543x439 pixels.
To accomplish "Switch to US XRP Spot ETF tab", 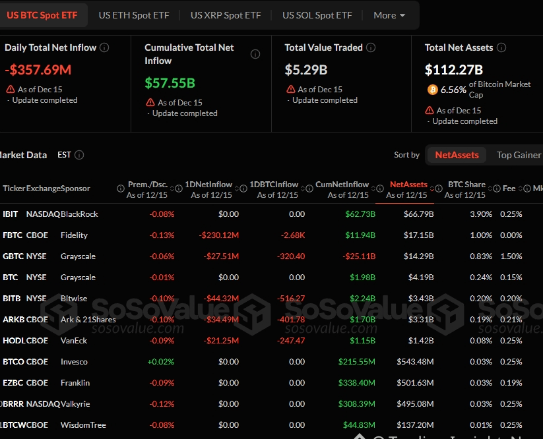I will 226,15.
